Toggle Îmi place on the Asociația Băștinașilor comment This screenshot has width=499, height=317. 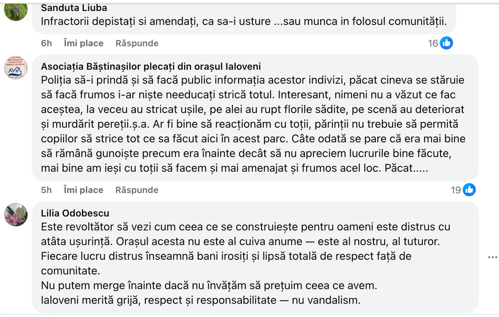83,190
